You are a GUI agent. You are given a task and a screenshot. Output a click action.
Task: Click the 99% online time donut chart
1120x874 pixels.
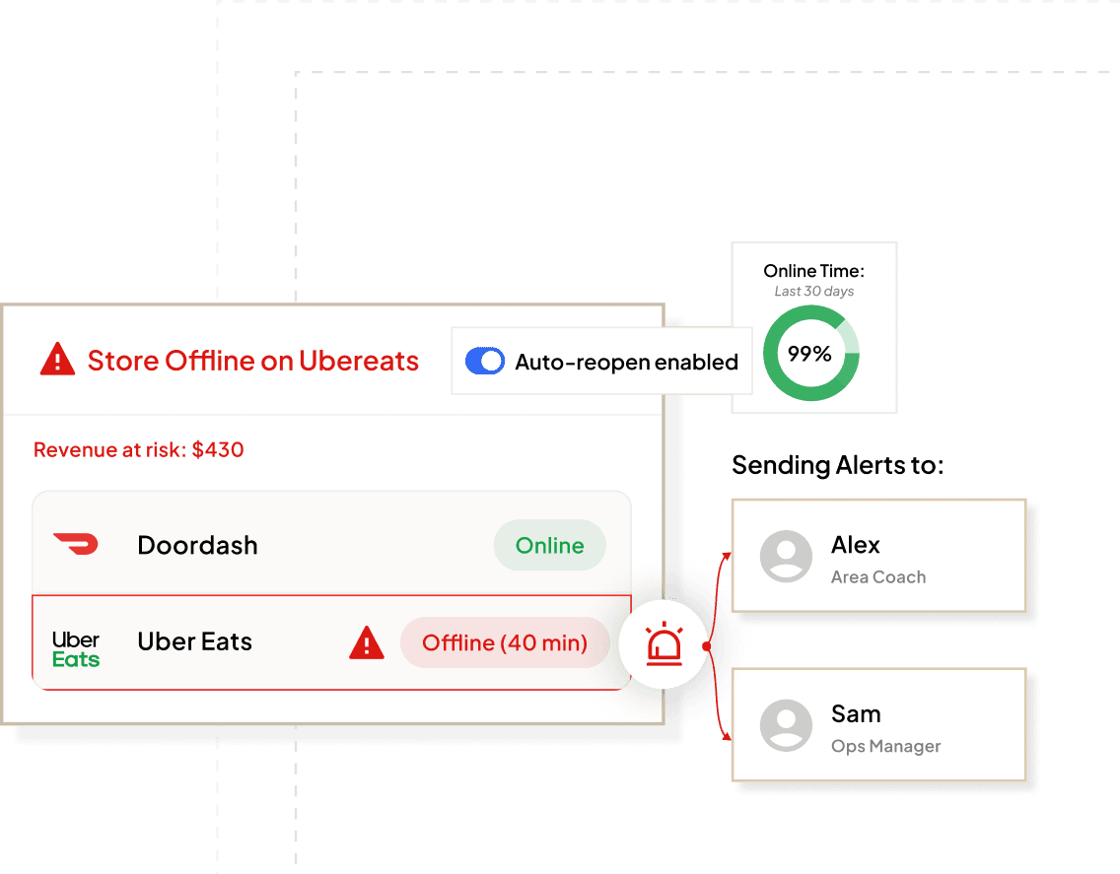(811, 354)
